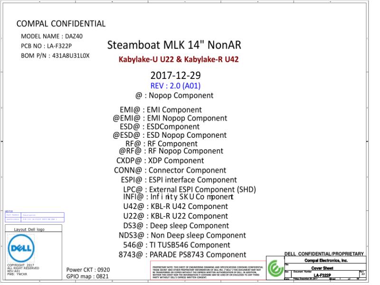Click blue 'REV : 2.0 (A01)' text
Image resolution: width=380 pixels, height=285 pixels.
(175, 86)
